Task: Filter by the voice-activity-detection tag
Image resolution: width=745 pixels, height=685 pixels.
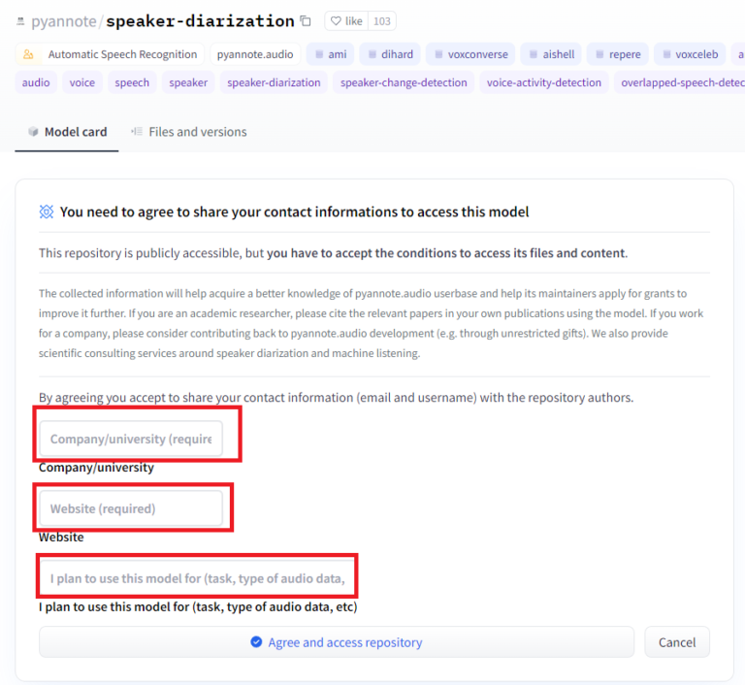Action: pos(544,82)
